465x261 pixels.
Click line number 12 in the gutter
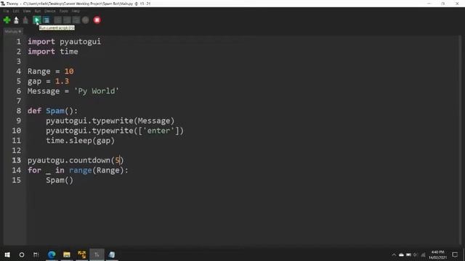tap(17, 150)
